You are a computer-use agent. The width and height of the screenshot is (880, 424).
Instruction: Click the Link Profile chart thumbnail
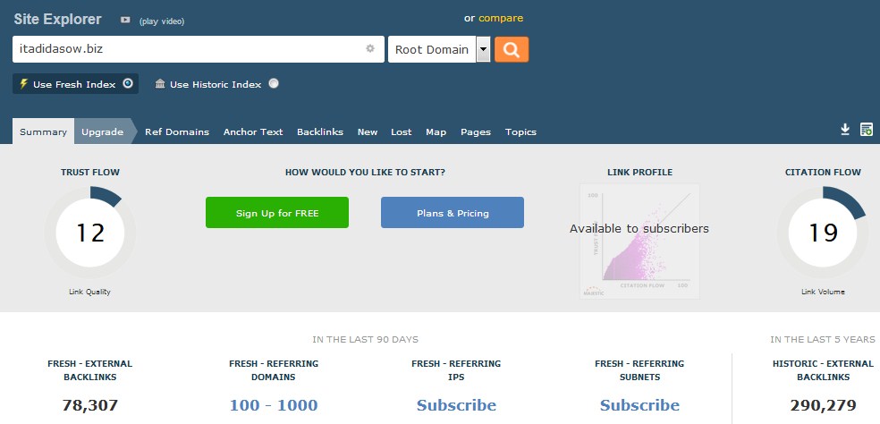639,241
